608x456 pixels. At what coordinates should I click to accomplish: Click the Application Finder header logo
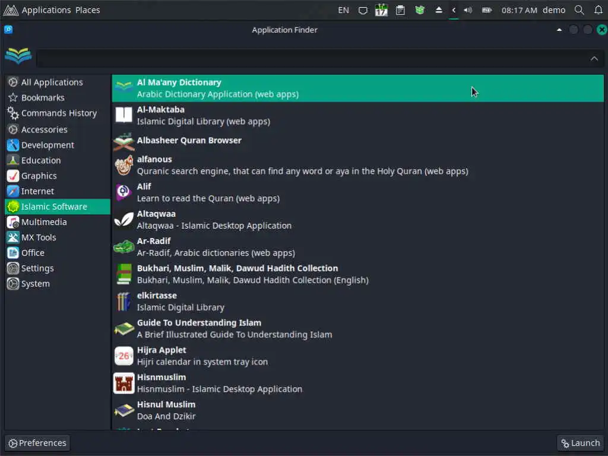pyautogui.click(x=18, y=56)
